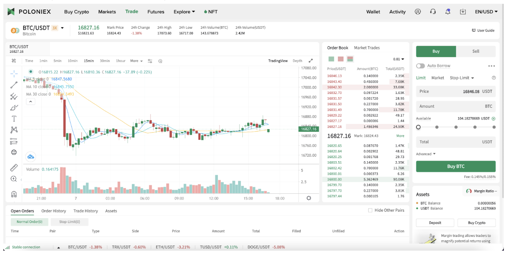Expand the Advanced options
The image size is (508, 256).
pyautogui.click(x=426, y=154)
